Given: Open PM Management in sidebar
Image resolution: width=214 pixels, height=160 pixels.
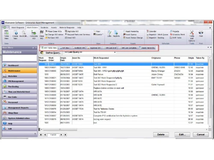Looking at the screenshot, I should [x=20, y=81].
